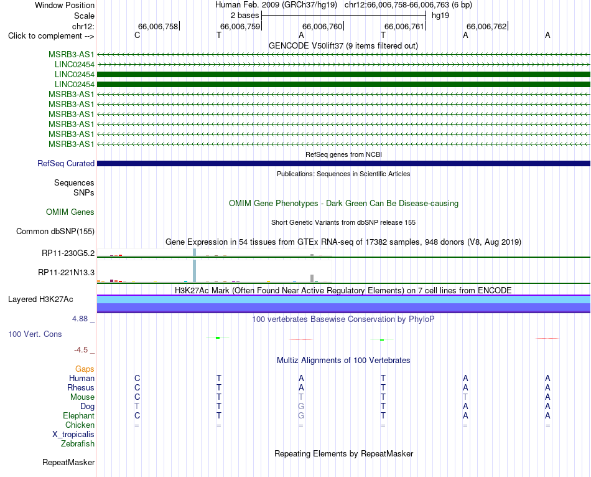The image size is (591, 477).
Task: Select the Mouse alignment row label
Action: pos(82,397)
